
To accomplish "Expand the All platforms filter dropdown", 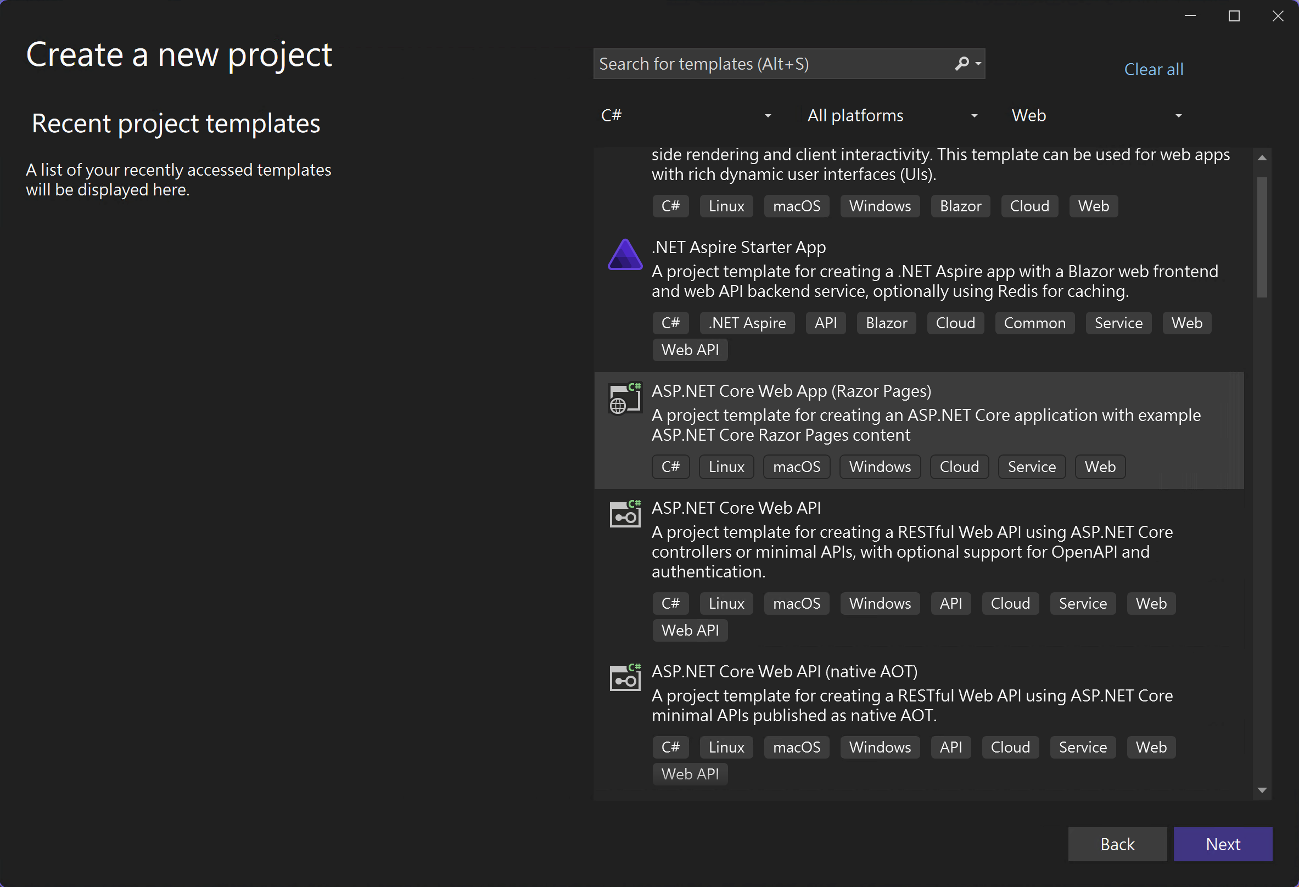I will (892, 116).
